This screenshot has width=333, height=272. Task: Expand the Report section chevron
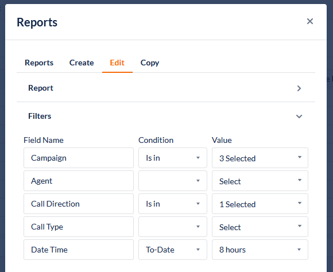pos(299,88)
